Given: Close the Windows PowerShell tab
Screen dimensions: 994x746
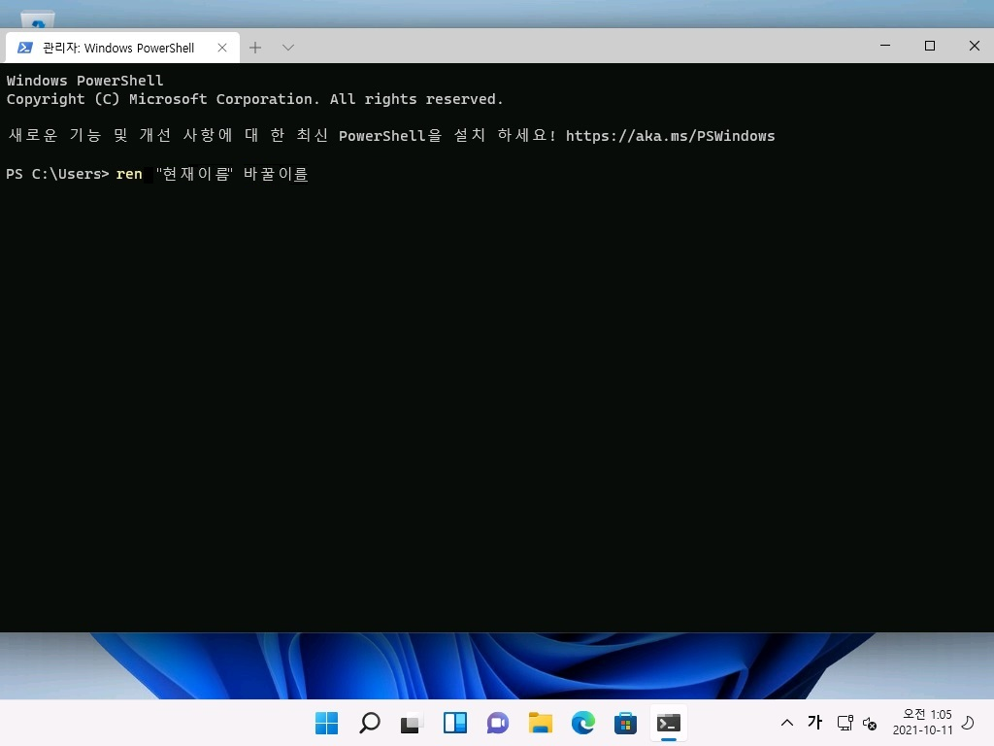Looking at the screenshot, I should [x=222, y=48].
